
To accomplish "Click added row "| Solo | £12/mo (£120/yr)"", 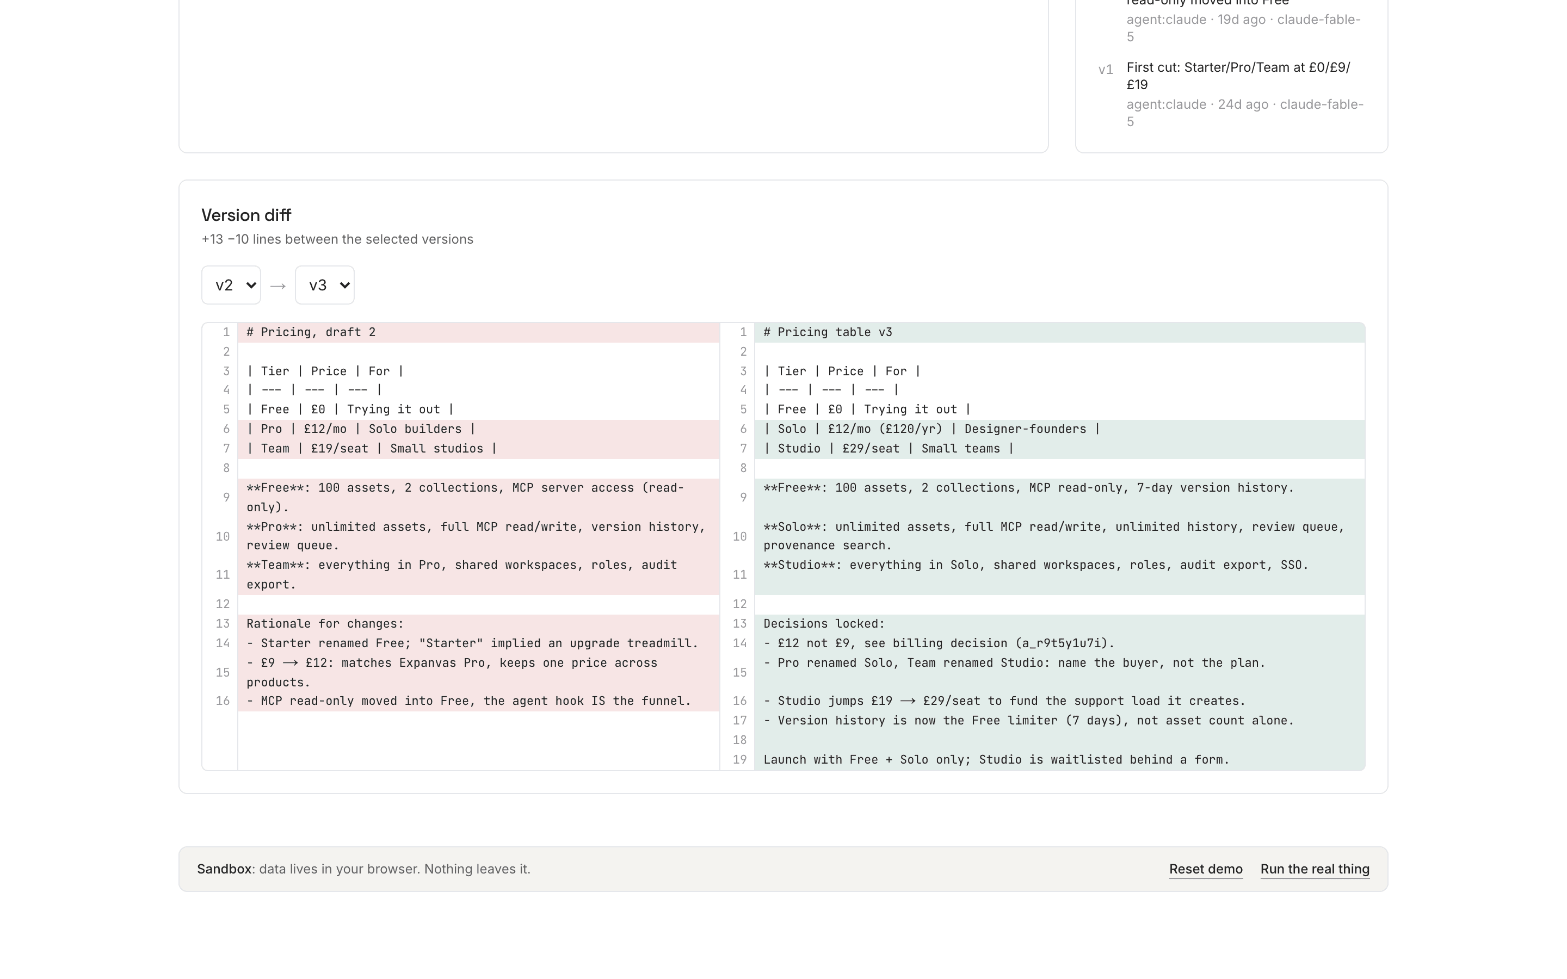I will coord(1059,429).
